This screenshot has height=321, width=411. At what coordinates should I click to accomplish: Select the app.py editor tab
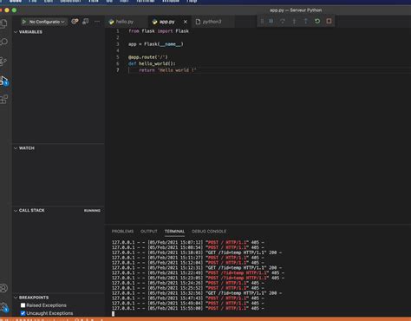coord(166,22)
